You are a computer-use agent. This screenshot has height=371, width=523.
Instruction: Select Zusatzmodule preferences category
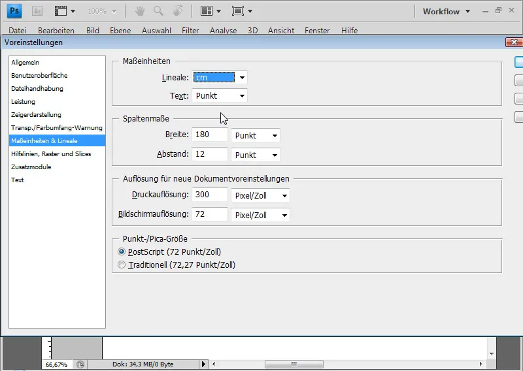click(57, 167)
